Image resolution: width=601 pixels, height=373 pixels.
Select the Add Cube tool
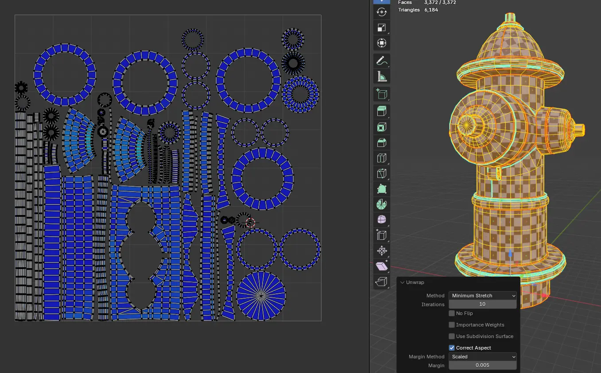tap(381, 94)
